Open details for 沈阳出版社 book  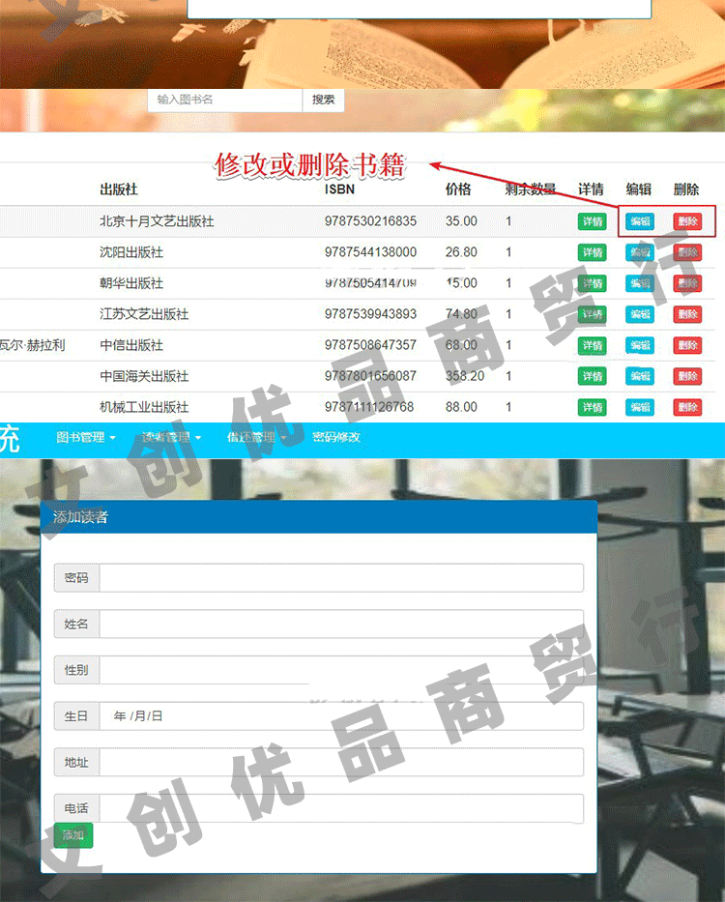(592, 252)
